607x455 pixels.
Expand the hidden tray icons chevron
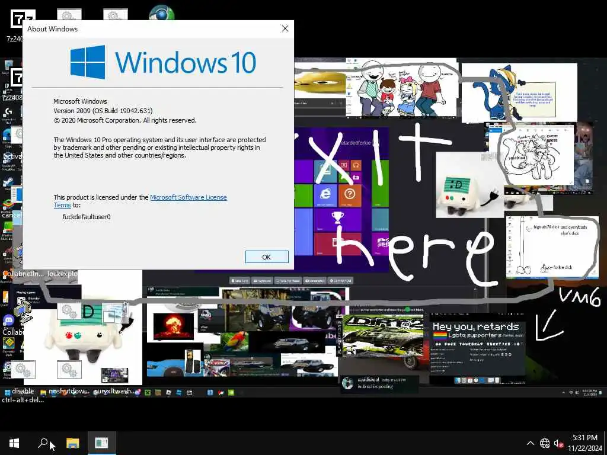point(531,443)
